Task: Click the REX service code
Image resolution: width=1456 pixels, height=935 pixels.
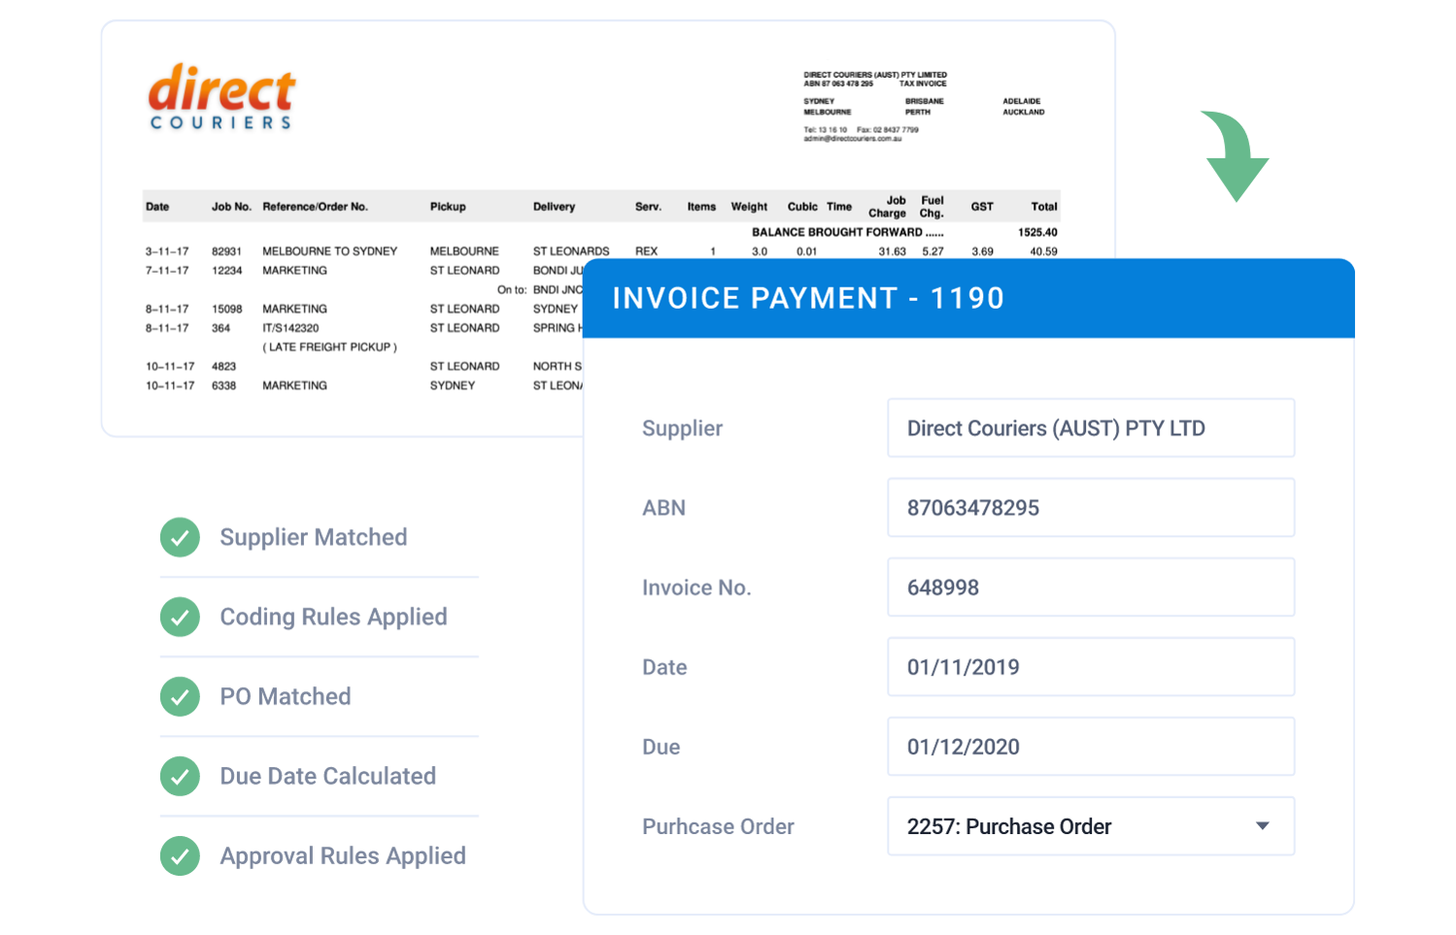Action: click(646, 251)
